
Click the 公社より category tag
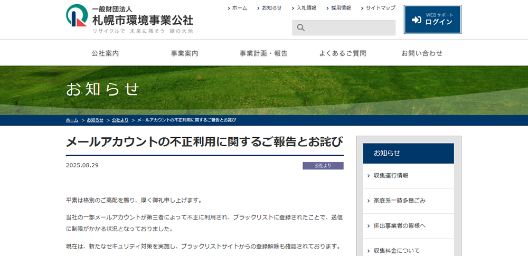click(x=323, y=166)
